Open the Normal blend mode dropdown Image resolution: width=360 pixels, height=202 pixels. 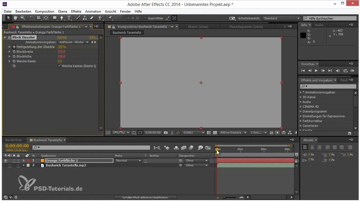click(128, 160)
